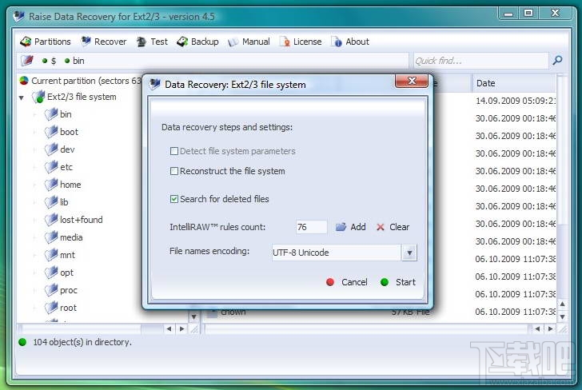Select the media label in tree
The width and height of the screenshot is (582, 390).
[71, 237]
